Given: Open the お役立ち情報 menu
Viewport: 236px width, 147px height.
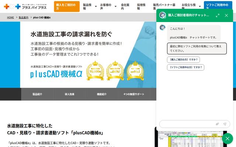Looking at the screenshot, I should click(188, 7).
